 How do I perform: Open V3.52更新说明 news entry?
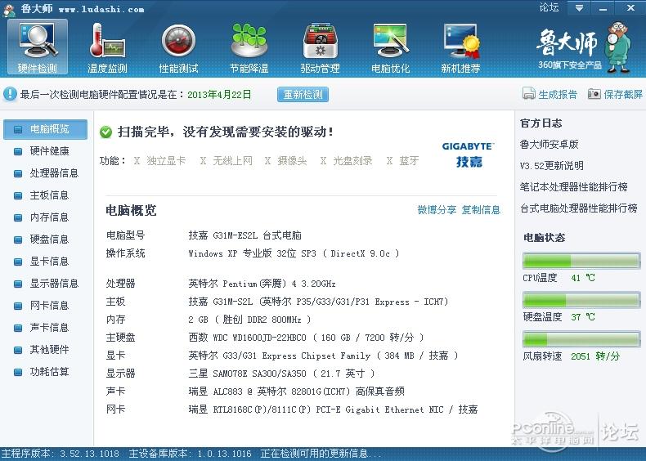552,166
